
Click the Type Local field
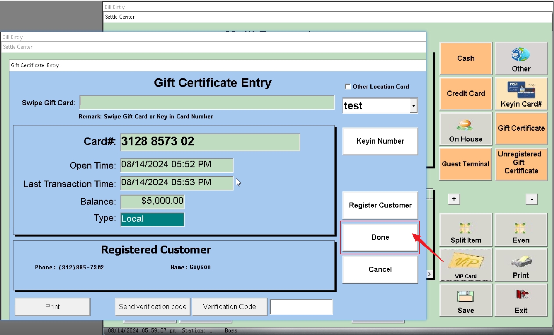(152, 219)
